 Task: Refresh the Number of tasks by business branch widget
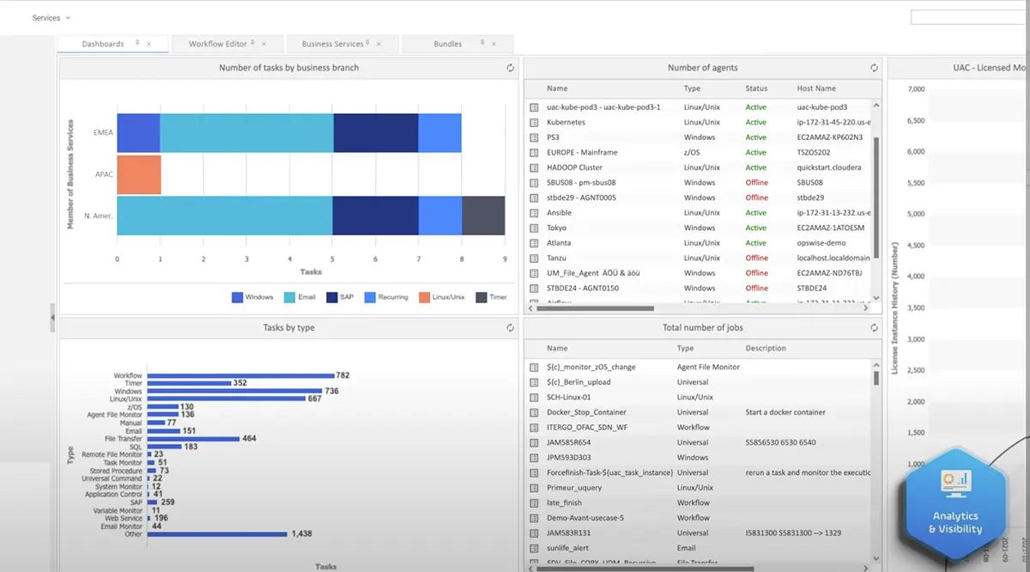[x=511, y=68]
